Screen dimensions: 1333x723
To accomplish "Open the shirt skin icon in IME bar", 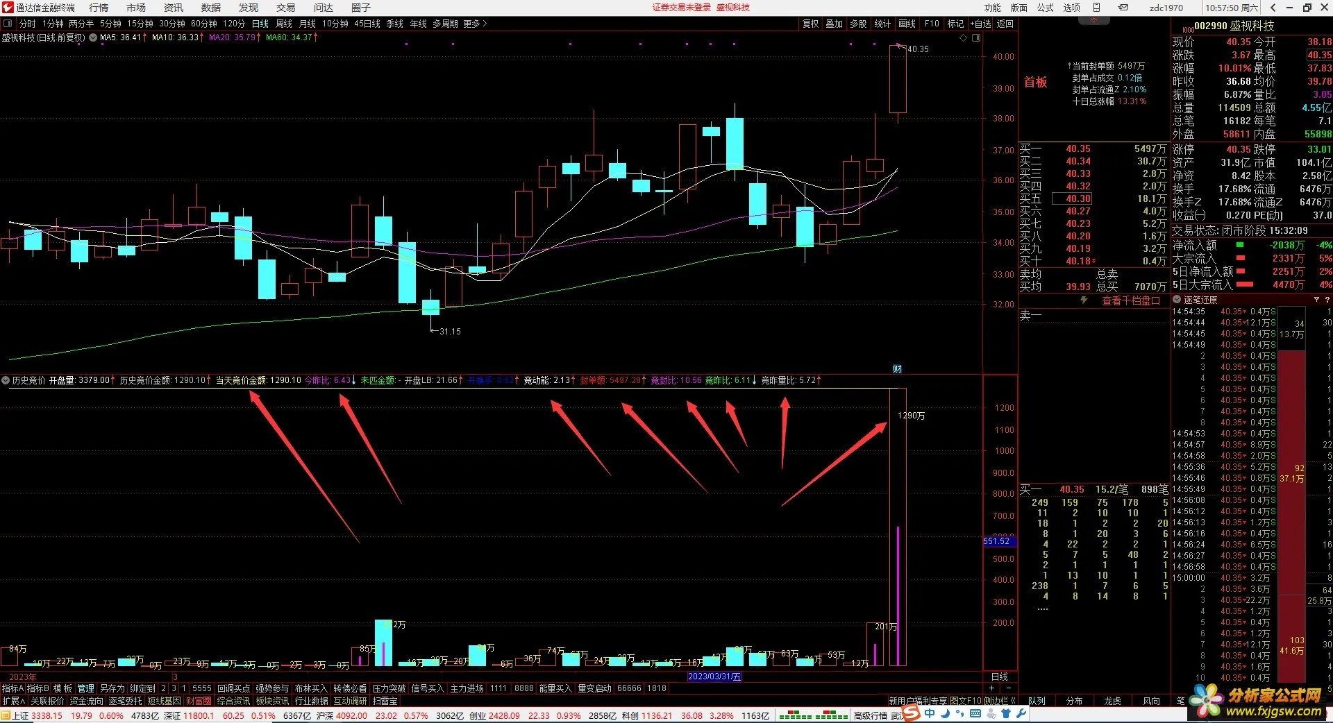I will (1006, 713).
